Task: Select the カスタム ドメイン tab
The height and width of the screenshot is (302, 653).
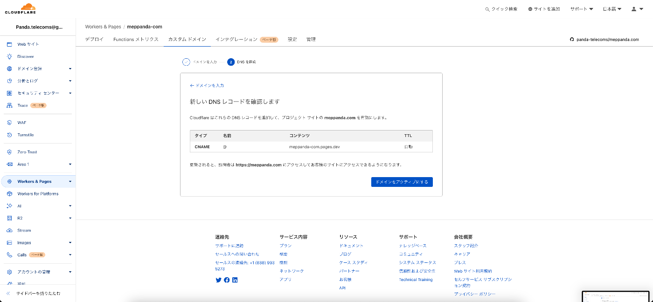Action: 187,40
